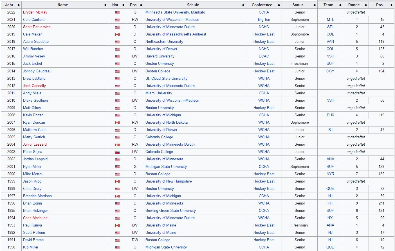Viewport: 395px width, 251px height.
Task: Open Harvard University link
Action: tap(160, 56)
